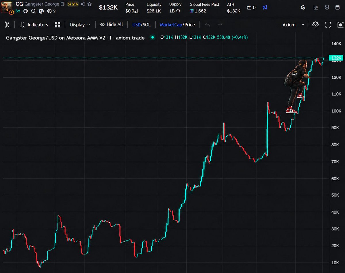Enter fullscreen chart mode
Viewport: 345px width, 273px height.
click(x=328, y=25)
